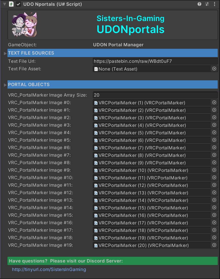Open object picker for VRC_PortalMarker Image #0

pos(214,102)
